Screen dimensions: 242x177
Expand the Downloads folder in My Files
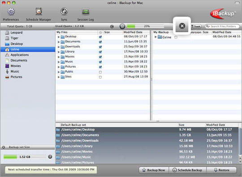point(59,47)
